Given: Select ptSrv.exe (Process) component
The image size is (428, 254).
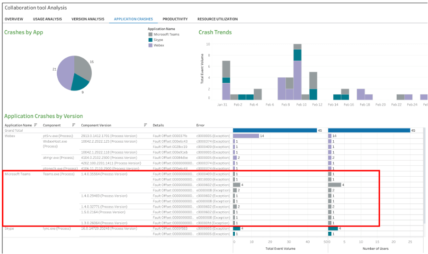Looking at the screenshot, I should [x=58, y=136].
